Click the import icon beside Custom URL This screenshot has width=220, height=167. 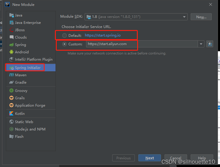coord(210,44)
